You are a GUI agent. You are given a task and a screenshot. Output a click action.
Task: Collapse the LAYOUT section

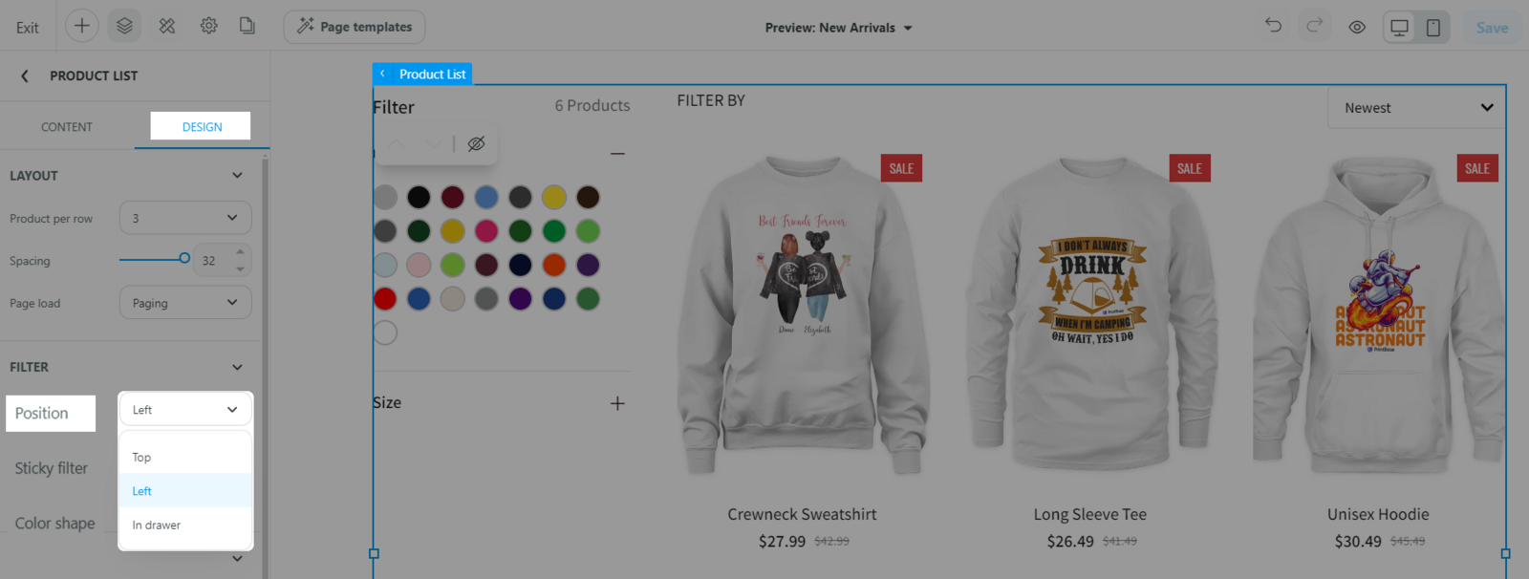tap(237, 176)
